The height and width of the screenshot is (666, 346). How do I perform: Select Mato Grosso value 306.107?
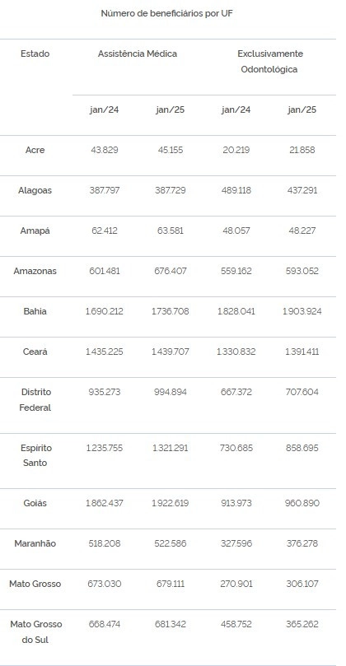point(302,584)
